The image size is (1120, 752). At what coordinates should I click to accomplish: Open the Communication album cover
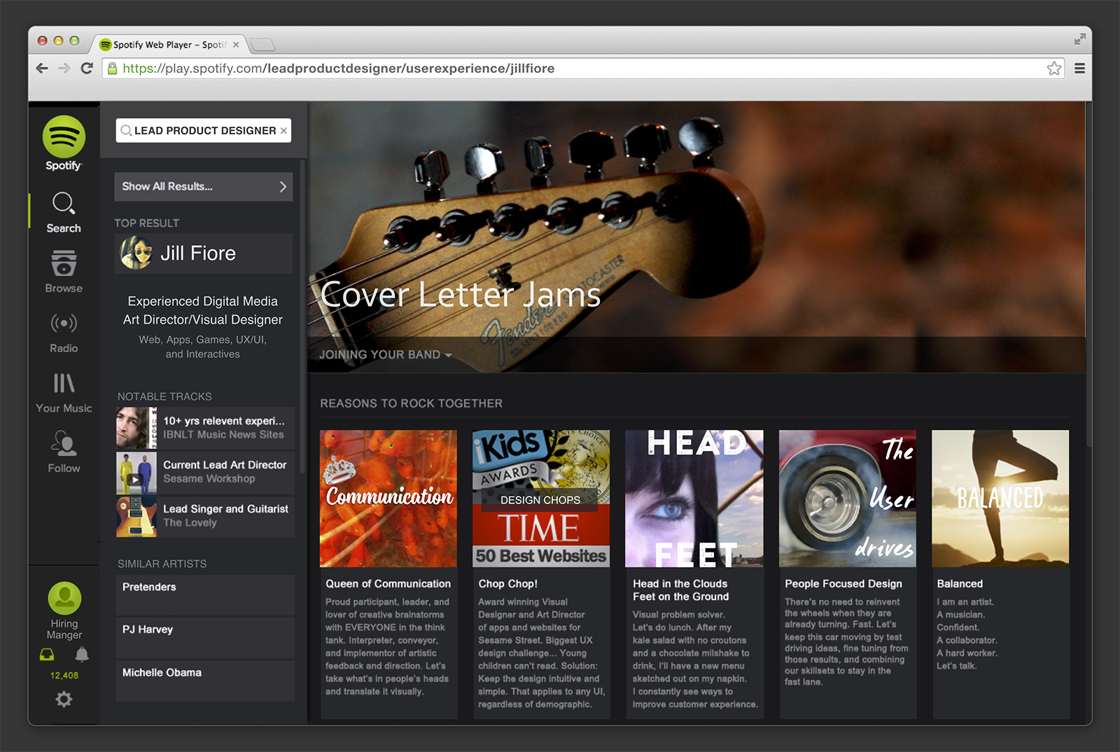pyautogui.click(x=388, y=499)
